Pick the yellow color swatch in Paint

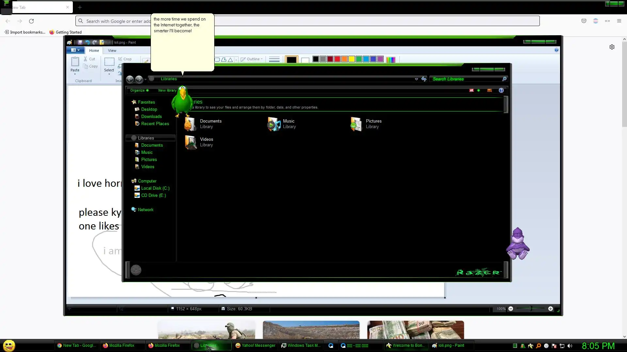click(x=351, y=59)
